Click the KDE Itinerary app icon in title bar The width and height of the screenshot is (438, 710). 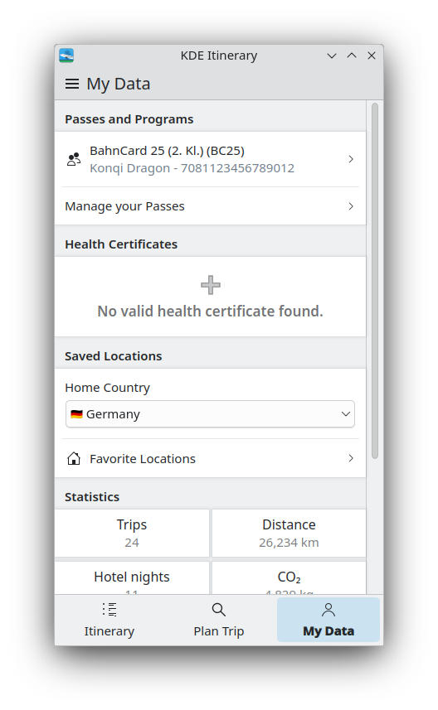coord(66,56)
